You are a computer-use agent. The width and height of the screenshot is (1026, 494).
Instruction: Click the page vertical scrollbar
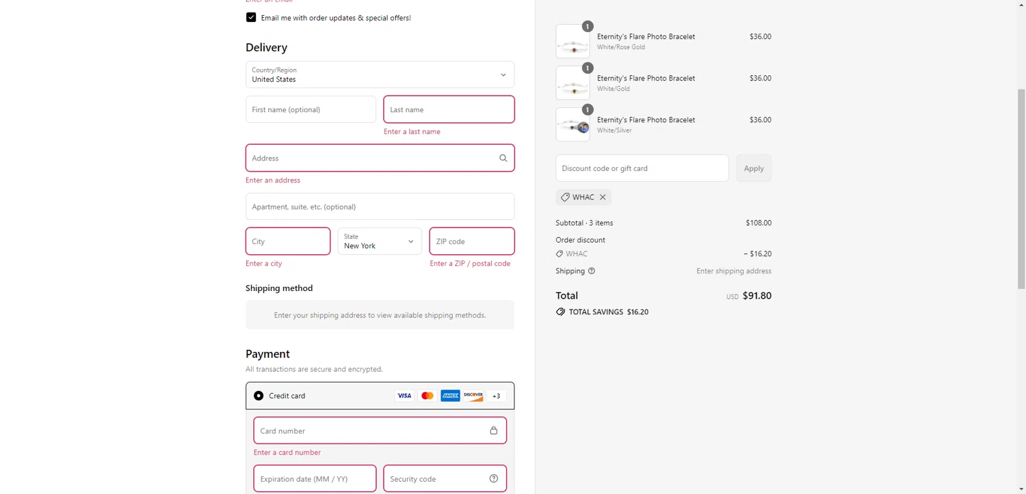(x=1021, y=189)
